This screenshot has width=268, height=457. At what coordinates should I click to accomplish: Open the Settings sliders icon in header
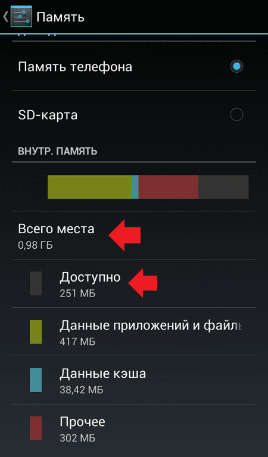21,17
